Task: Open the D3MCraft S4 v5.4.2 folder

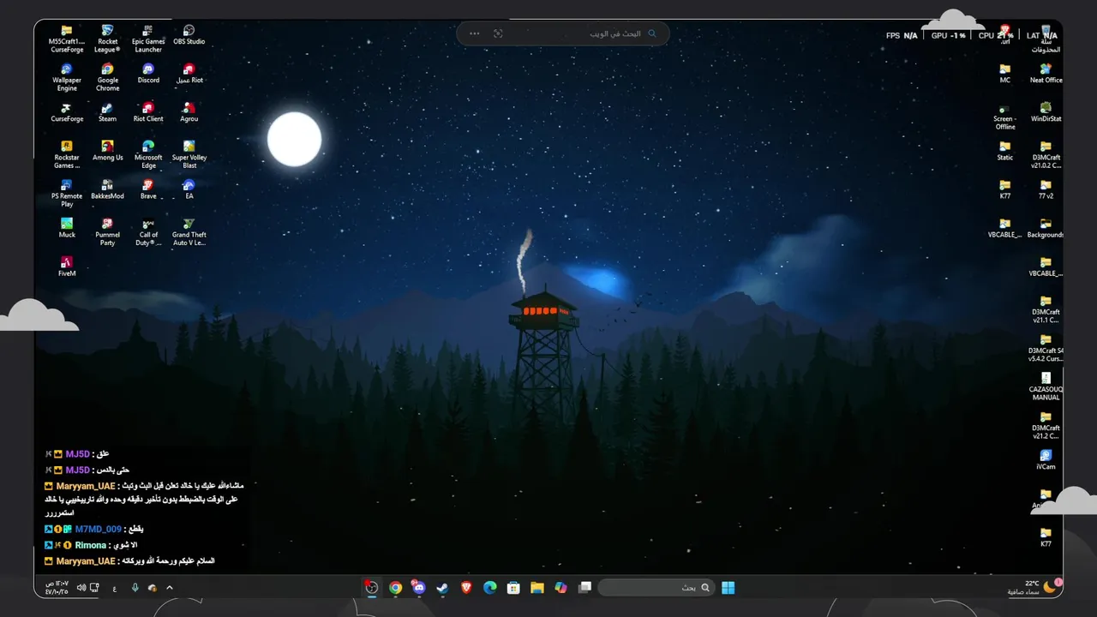Action: [1046, 347]
